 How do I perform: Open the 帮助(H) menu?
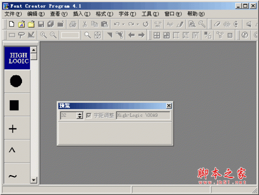[196, 14]
